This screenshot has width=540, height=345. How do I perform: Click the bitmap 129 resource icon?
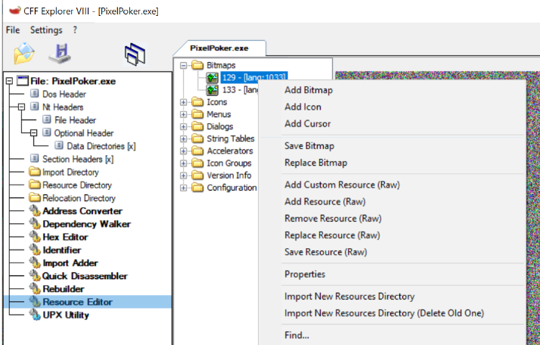212,77
